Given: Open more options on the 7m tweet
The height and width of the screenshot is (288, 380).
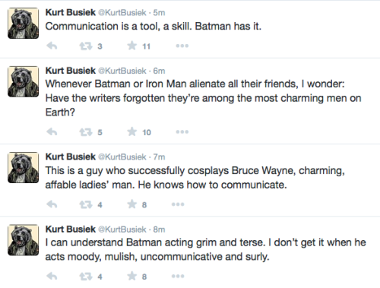Looking at the screenshot, I should [x=178, y=204].
